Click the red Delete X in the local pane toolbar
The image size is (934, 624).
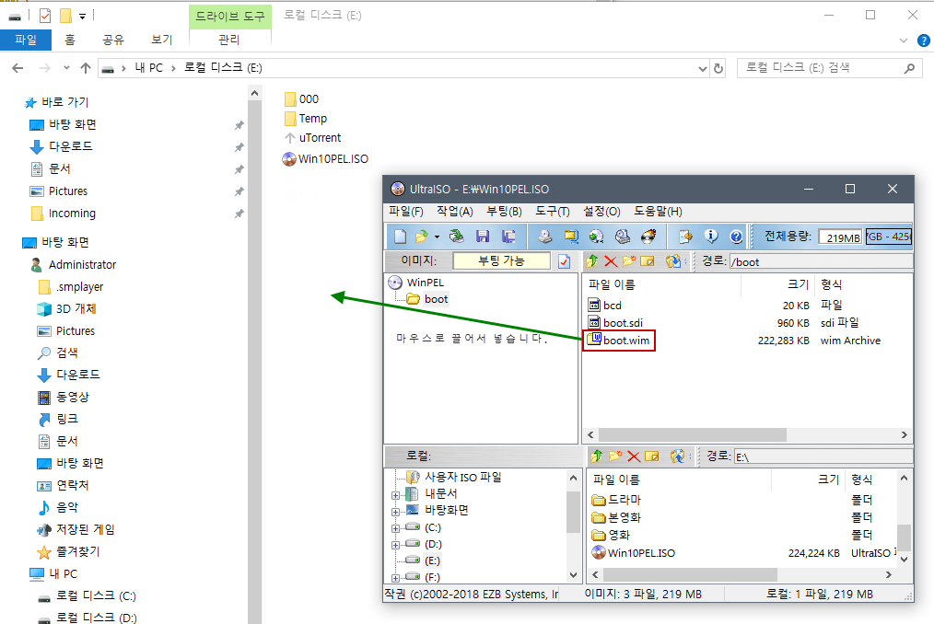(x=633, y=456)
